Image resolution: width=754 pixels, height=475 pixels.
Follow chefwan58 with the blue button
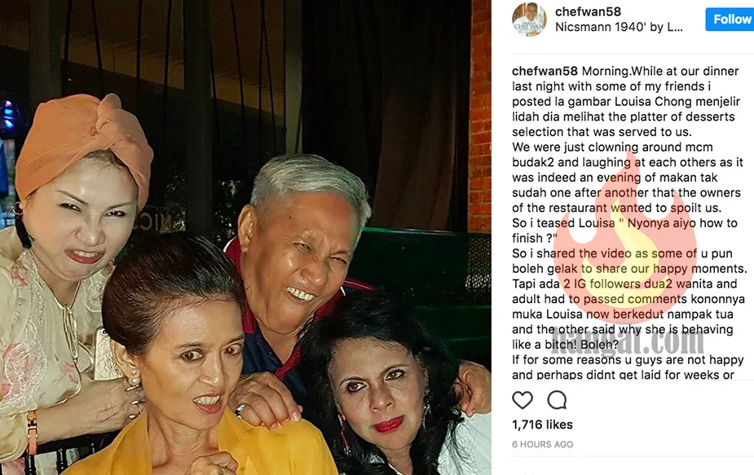[730, 20]
